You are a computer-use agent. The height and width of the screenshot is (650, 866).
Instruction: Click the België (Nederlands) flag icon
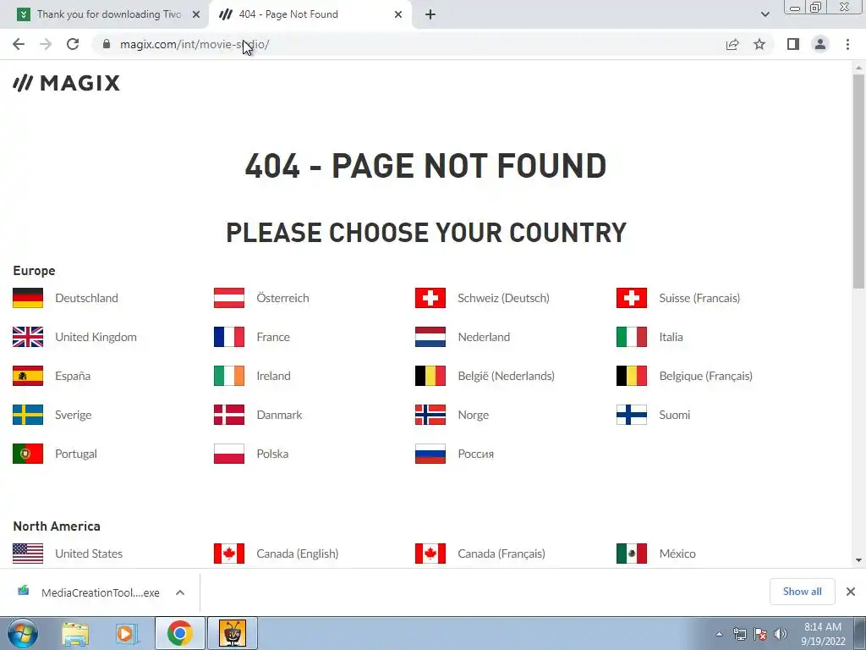point(430,376)
